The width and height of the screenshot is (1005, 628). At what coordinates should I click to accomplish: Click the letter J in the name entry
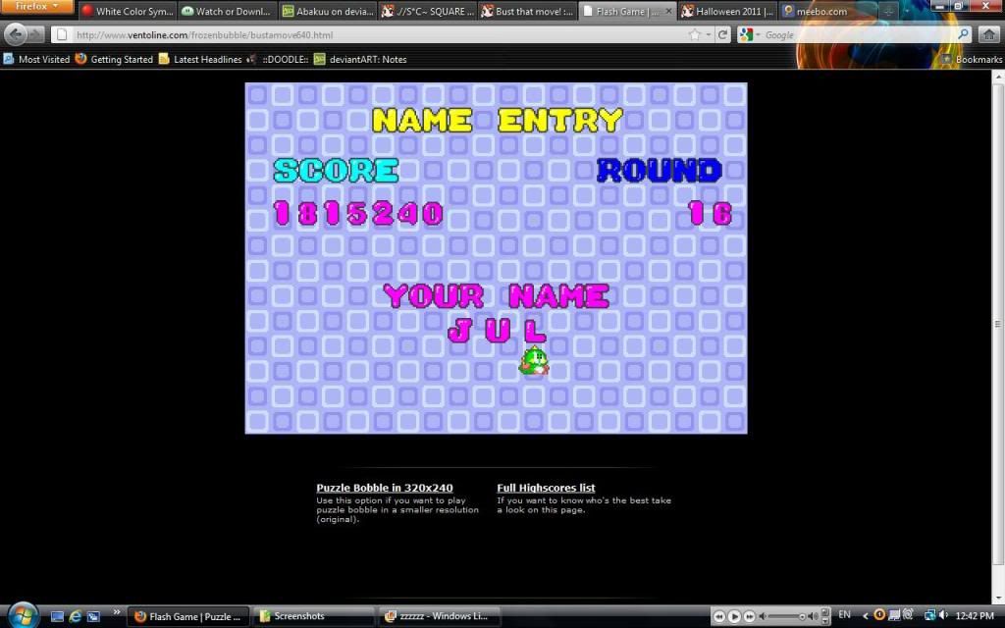click(460, 330)
